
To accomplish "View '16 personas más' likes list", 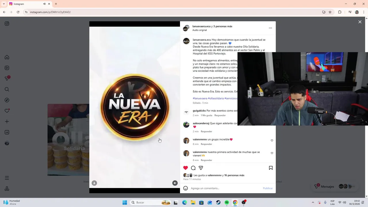I will coord(234,175).
